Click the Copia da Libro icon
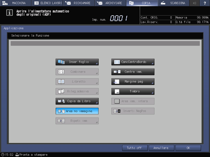 coord(61,101)
